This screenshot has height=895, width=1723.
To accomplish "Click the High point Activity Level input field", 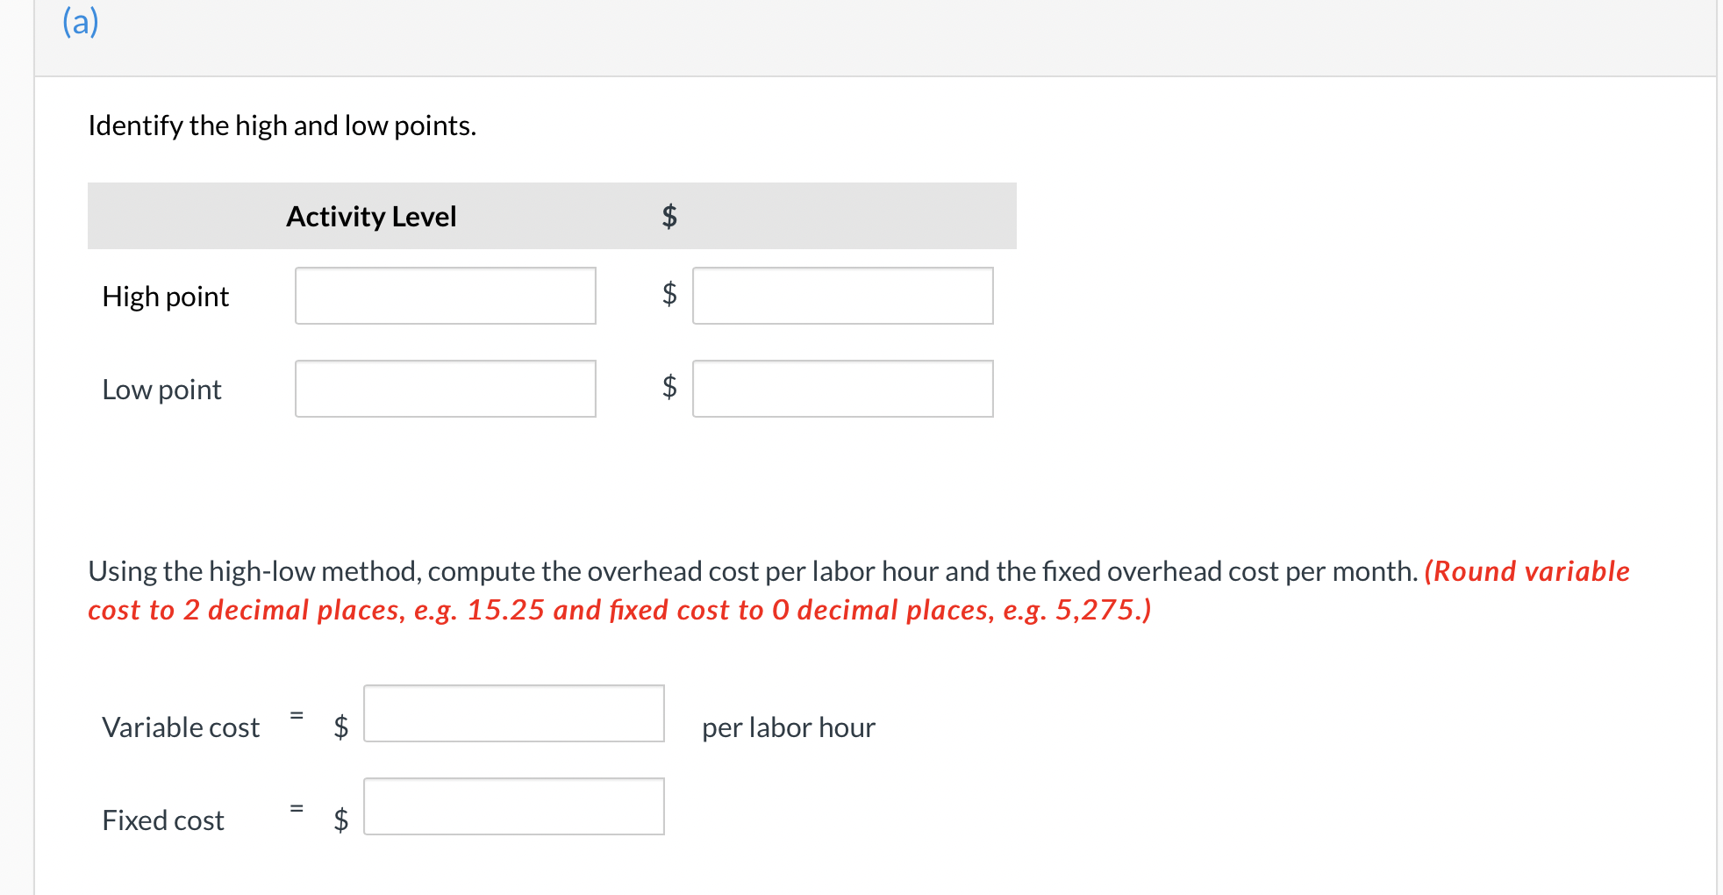I will (446, 296).
